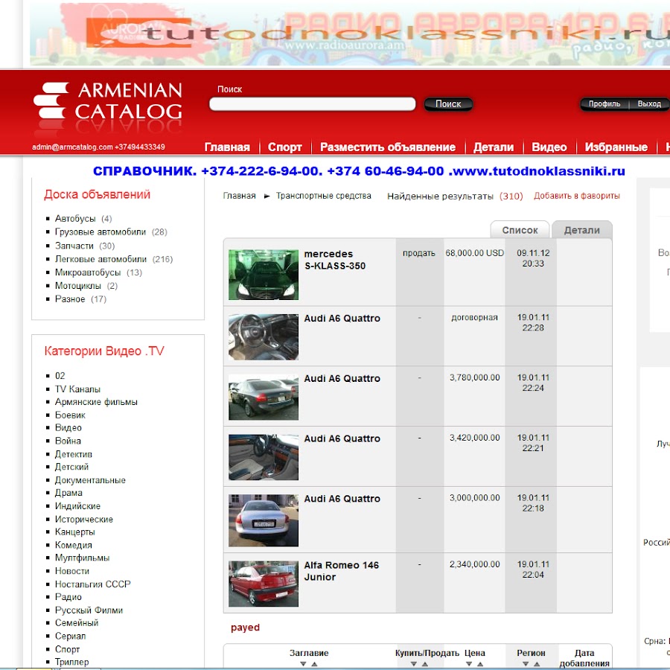Click the blue СПРАВОЧНИК phone banner
670x670 pixels.
point(359,171)
